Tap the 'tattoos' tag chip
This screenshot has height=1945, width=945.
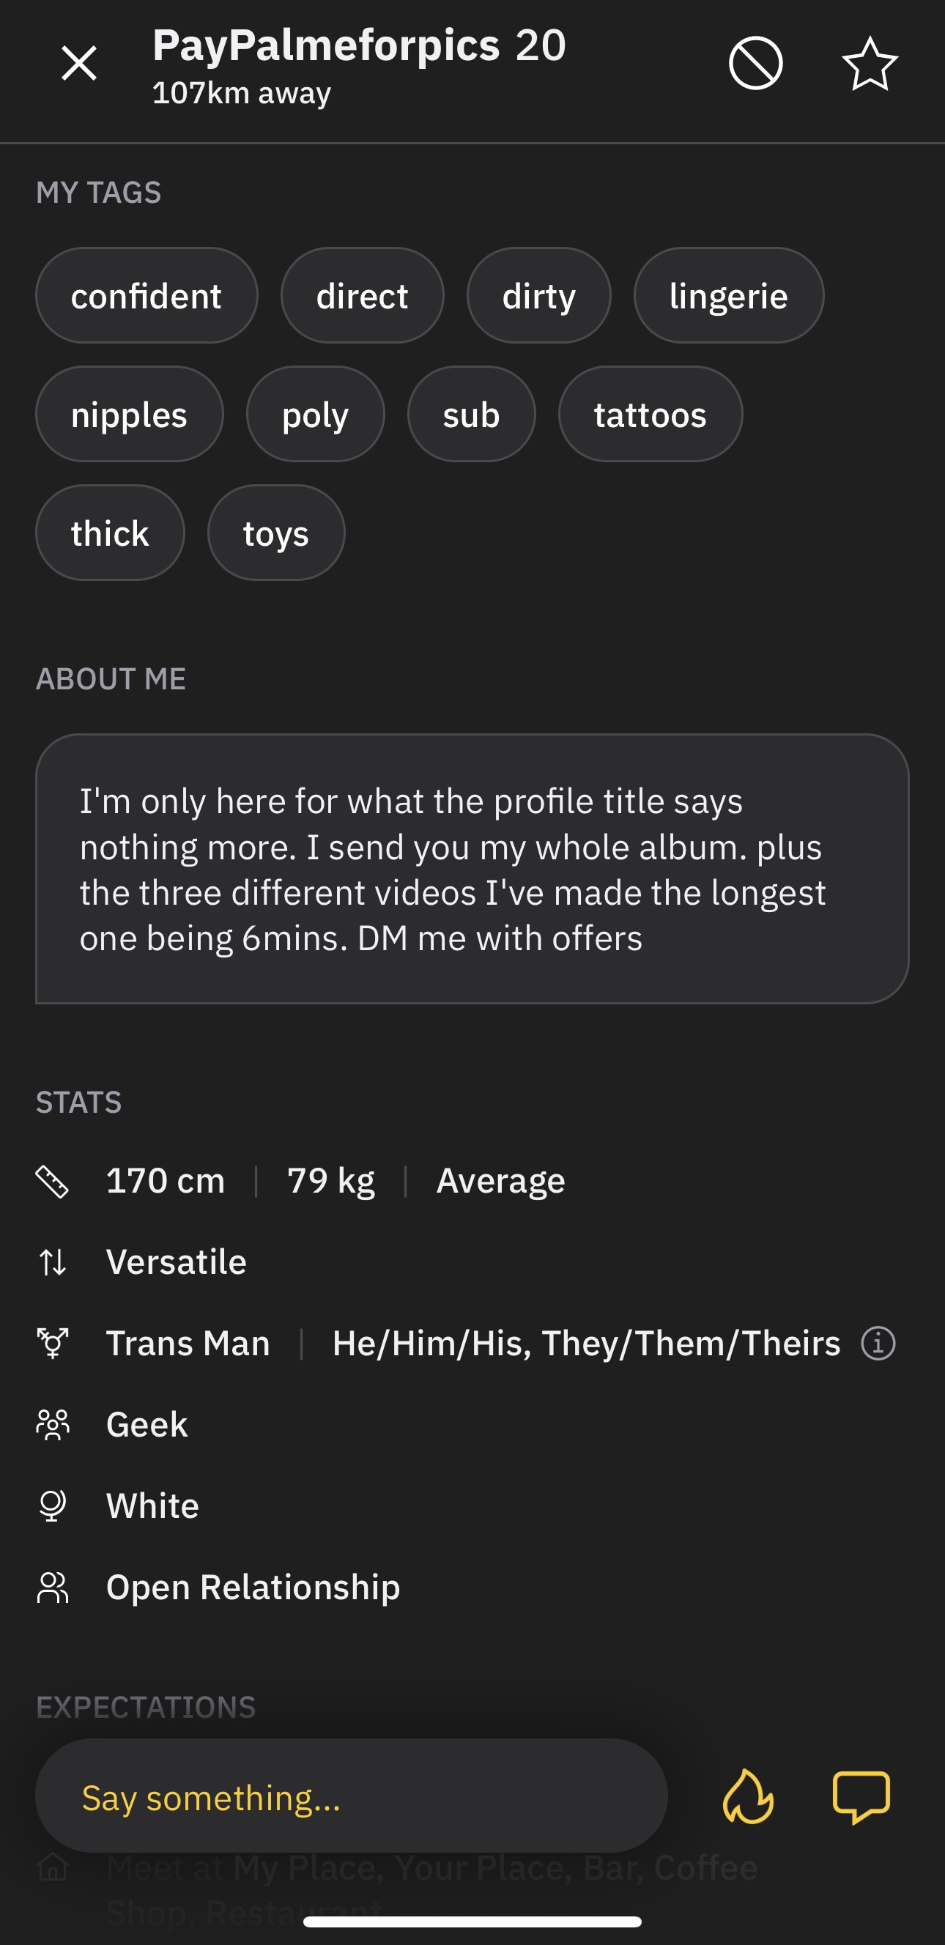[650, 414]
